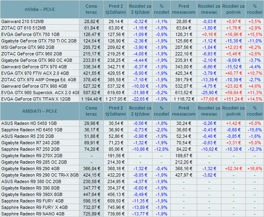Viewport: 264px width, 217px height.
Task: Click the Gainward 210 512MB row name
Action: coord(22,21)
